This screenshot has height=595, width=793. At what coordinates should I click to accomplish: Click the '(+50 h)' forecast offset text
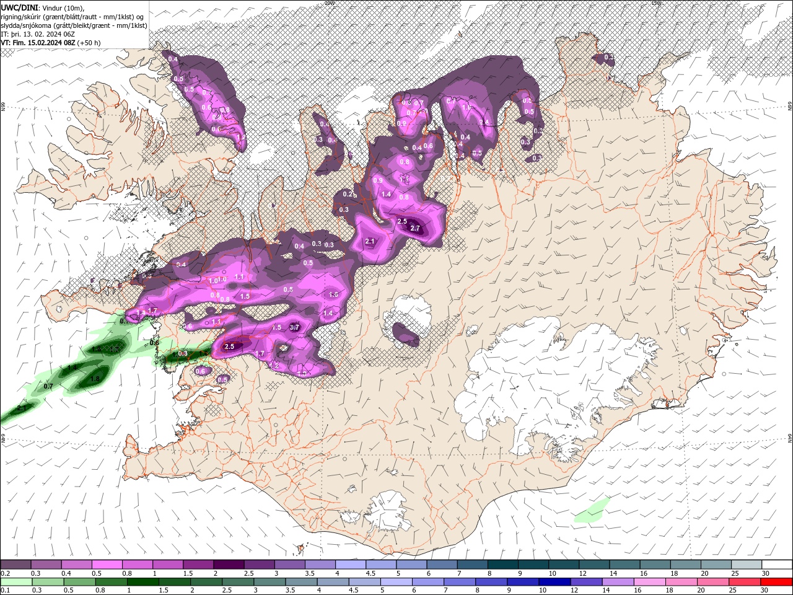click(x=89, y=43)
